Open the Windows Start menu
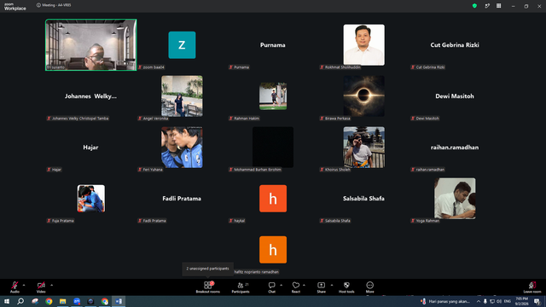Viewport: 546px width, 307px height. tap(7, 301)
